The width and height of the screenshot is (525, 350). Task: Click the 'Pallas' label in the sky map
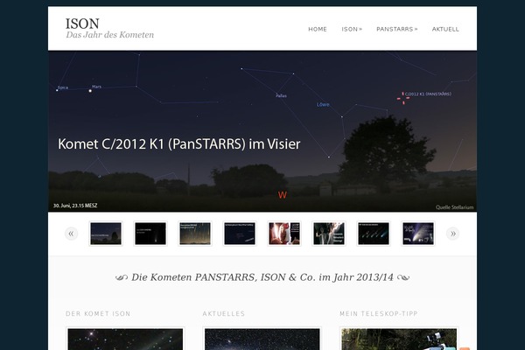[x=281, y=95]
